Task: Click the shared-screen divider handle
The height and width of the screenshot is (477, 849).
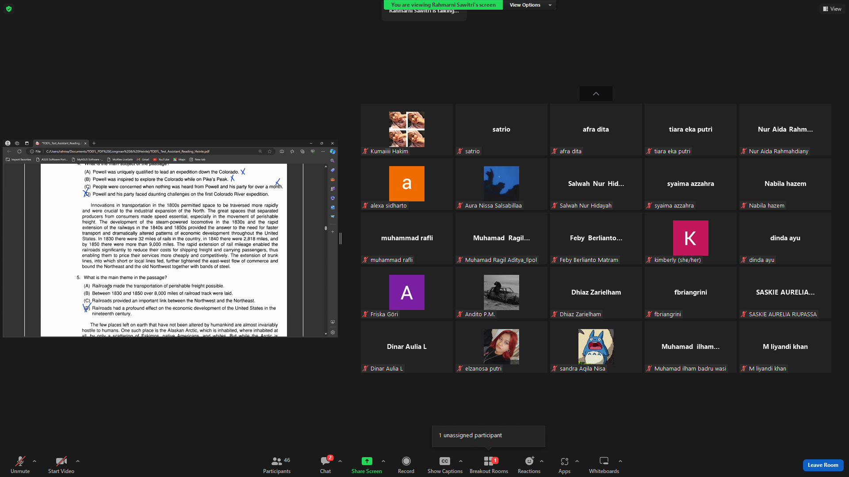Action: click(x=340, y=238)
